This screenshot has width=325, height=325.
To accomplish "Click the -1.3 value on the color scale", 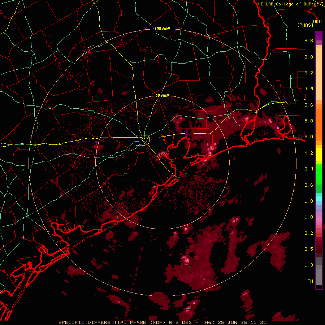I will point(307,265).
